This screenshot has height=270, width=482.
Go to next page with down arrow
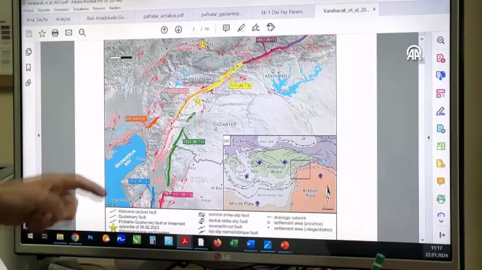177,30
